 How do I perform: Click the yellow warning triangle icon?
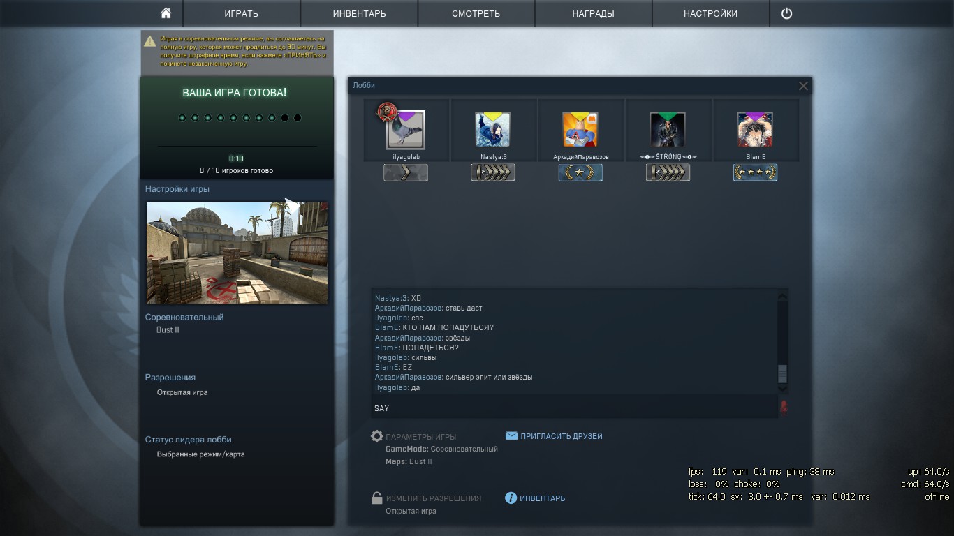coord(150,41)
